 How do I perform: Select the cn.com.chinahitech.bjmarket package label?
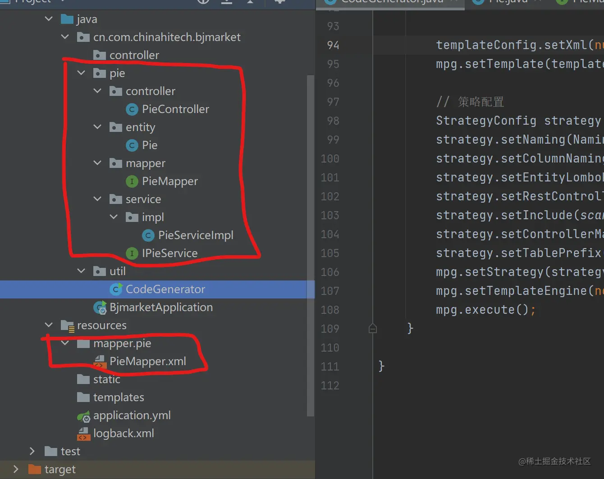coord(167,37)
